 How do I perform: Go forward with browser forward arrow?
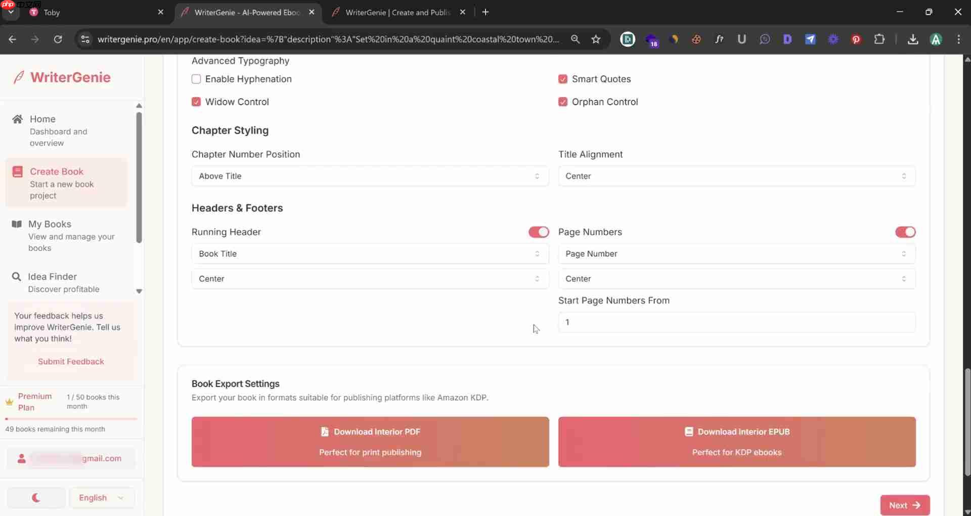point(35,39)
